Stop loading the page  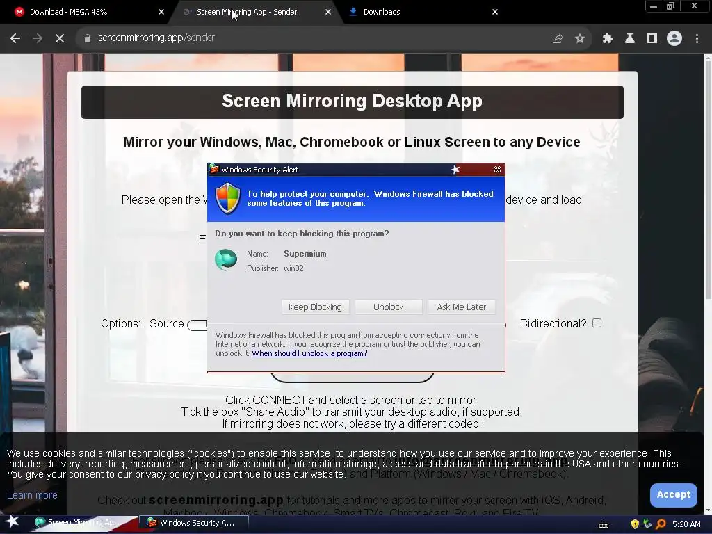coord(60,38)
